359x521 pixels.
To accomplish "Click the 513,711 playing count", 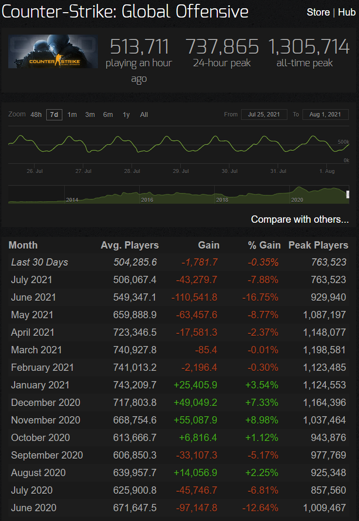I will tap(139, 46).
